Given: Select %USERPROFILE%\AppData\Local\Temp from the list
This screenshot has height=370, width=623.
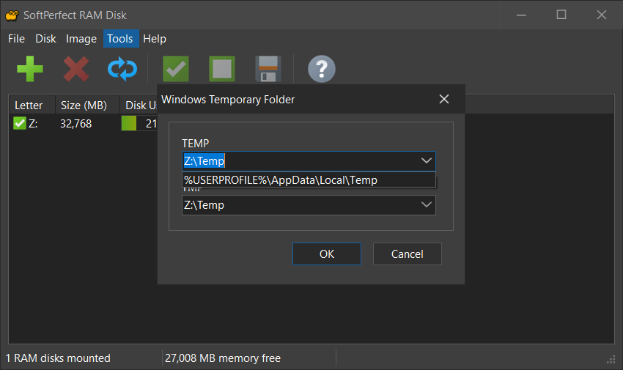Looking at the screenshot, I should pos(309,180).
